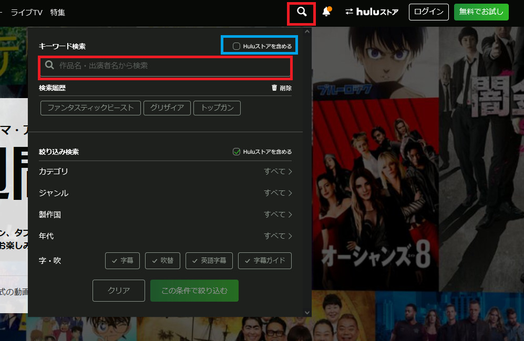
Task: Select the トップガン history chip
Action: click(217, 108)
